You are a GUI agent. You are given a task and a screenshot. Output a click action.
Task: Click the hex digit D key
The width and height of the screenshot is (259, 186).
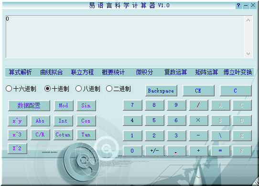click(242, 120)
